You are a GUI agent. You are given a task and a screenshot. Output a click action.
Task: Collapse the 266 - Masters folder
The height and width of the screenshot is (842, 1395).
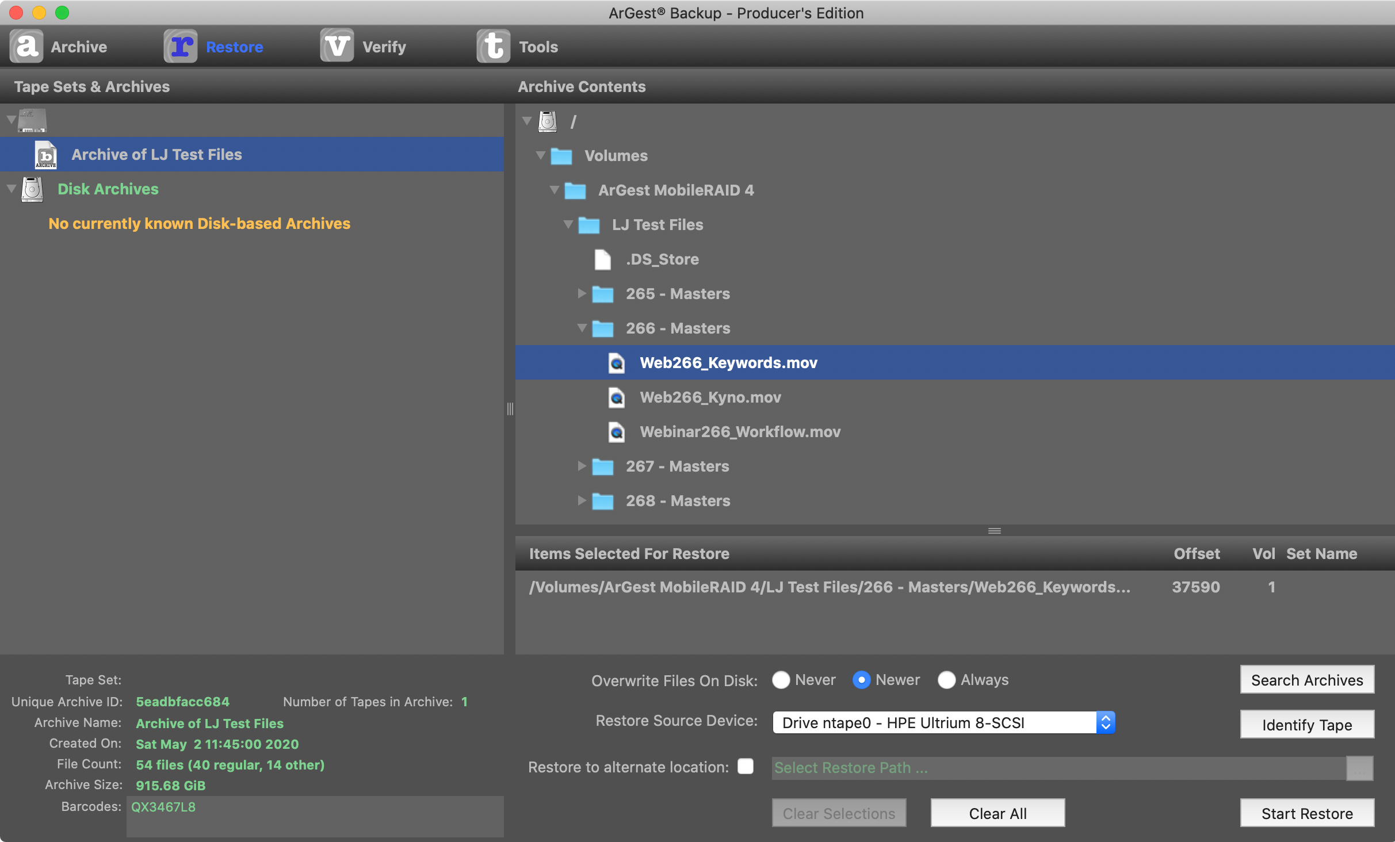point(582,328)
